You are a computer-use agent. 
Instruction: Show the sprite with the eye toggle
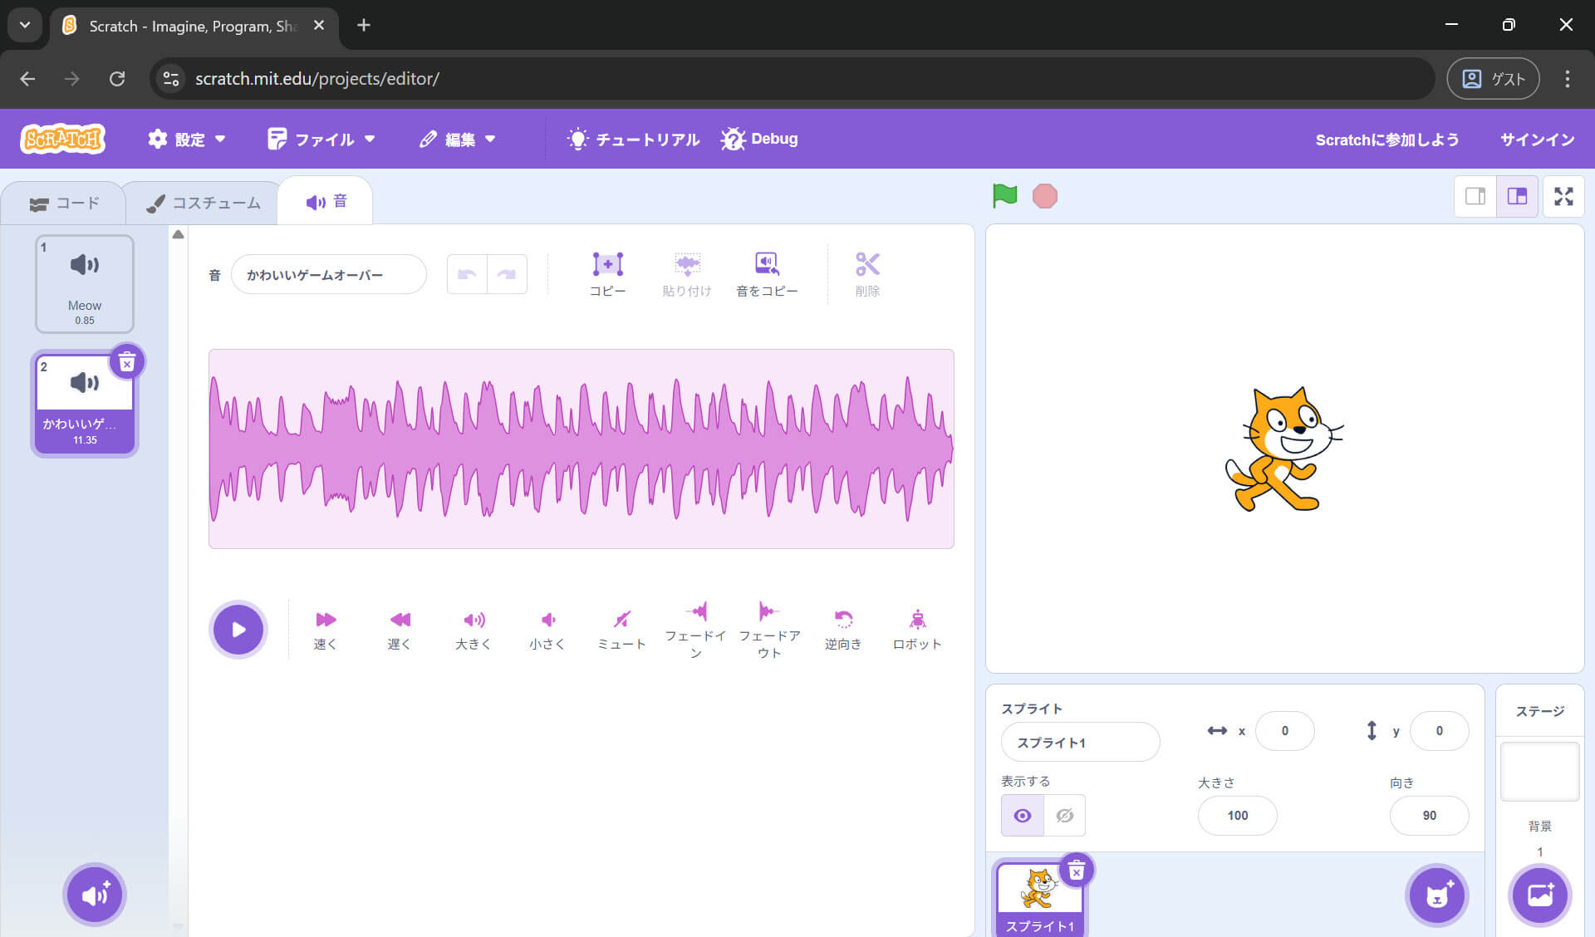tap(1022, 815)
